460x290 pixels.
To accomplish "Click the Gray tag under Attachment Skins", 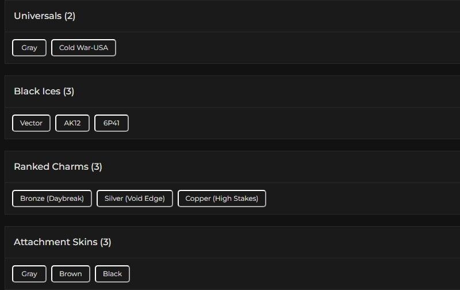I will [29, 274].
